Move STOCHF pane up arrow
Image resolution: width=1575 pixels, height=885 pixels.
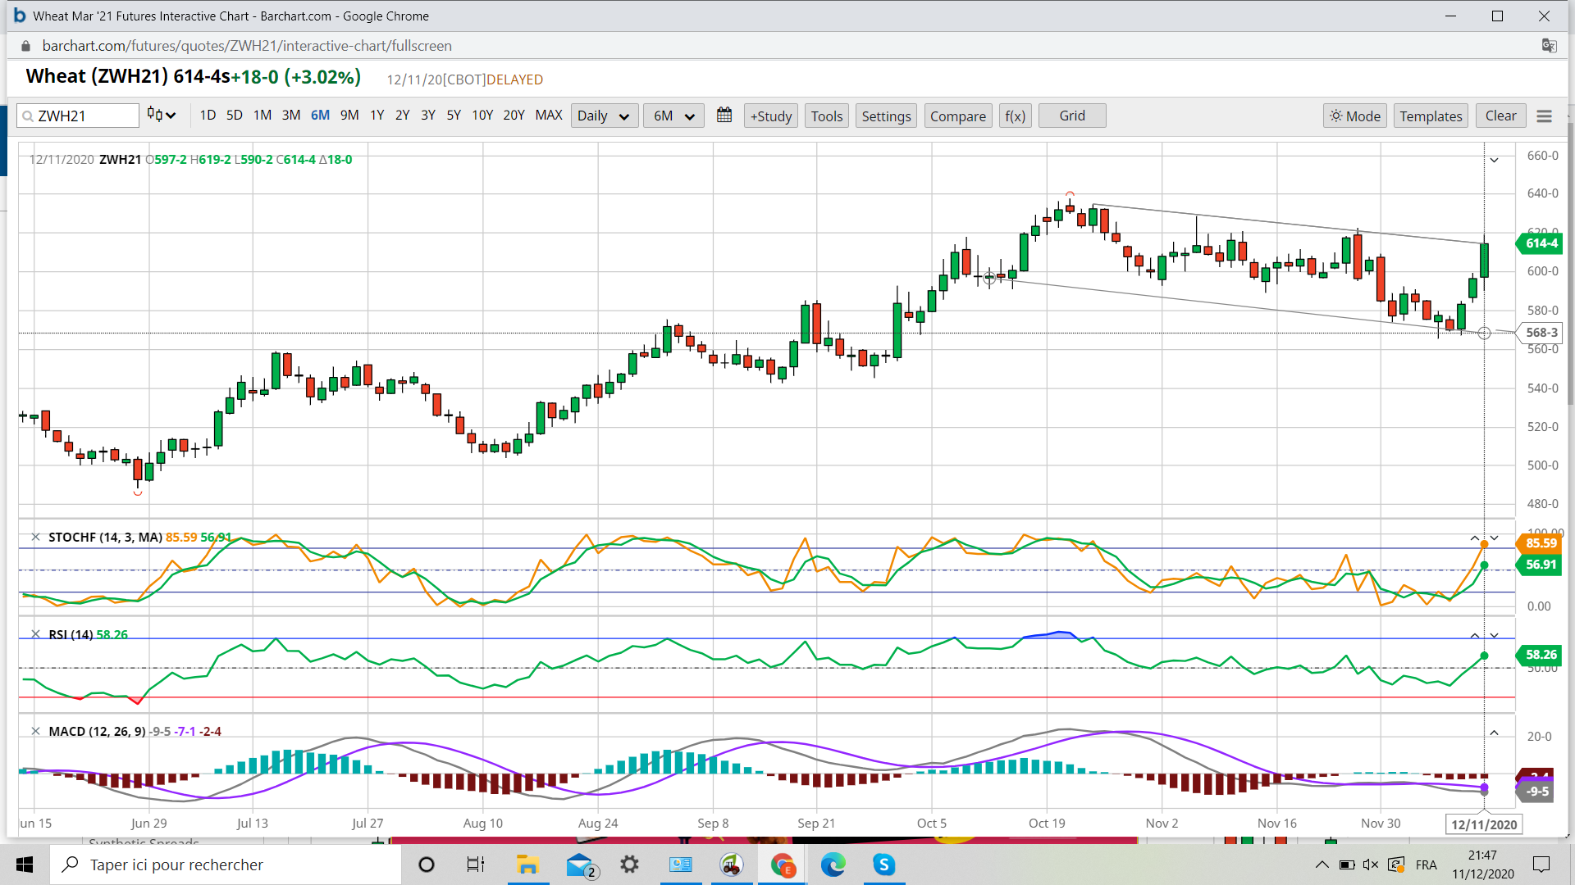point(1475,538)
